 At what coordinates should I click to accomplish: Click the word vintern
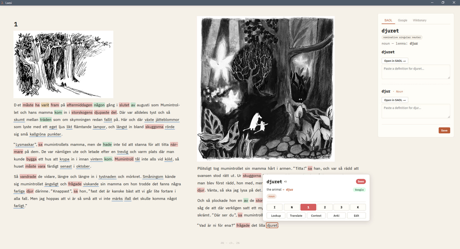click(x=96, y=159)
